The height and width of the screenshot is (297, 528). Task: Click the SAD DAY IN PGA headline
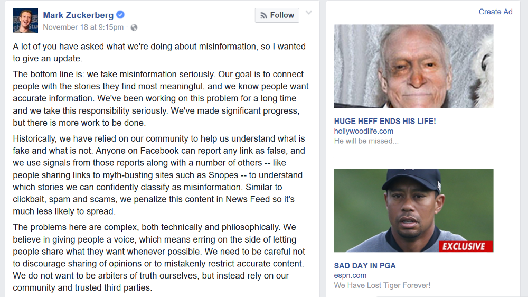[x=364, y=265]
